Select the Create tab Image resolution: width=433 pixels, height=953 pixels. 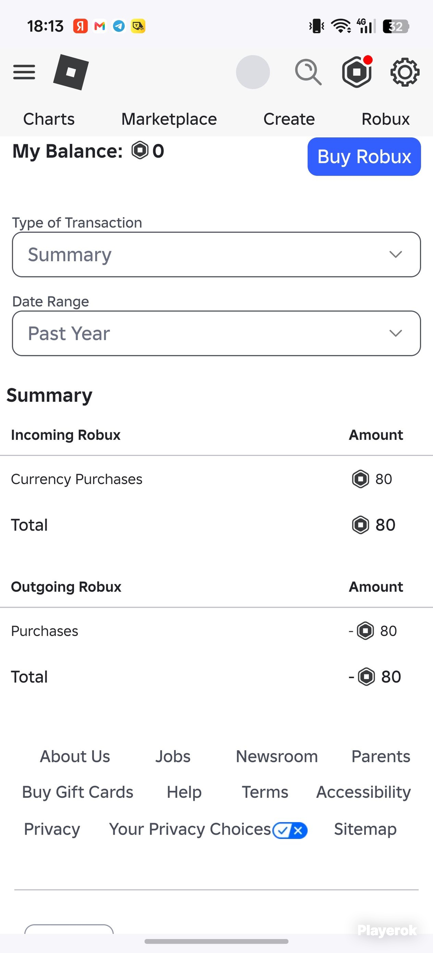pyautogui.click(x=289, y=119)
